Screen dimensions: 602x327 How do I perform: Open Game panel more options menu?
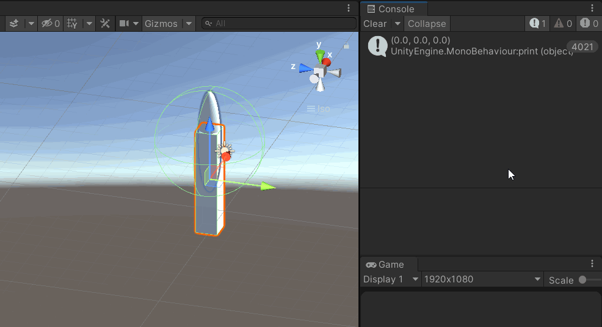pyautogui.click(x=592, y=263)
